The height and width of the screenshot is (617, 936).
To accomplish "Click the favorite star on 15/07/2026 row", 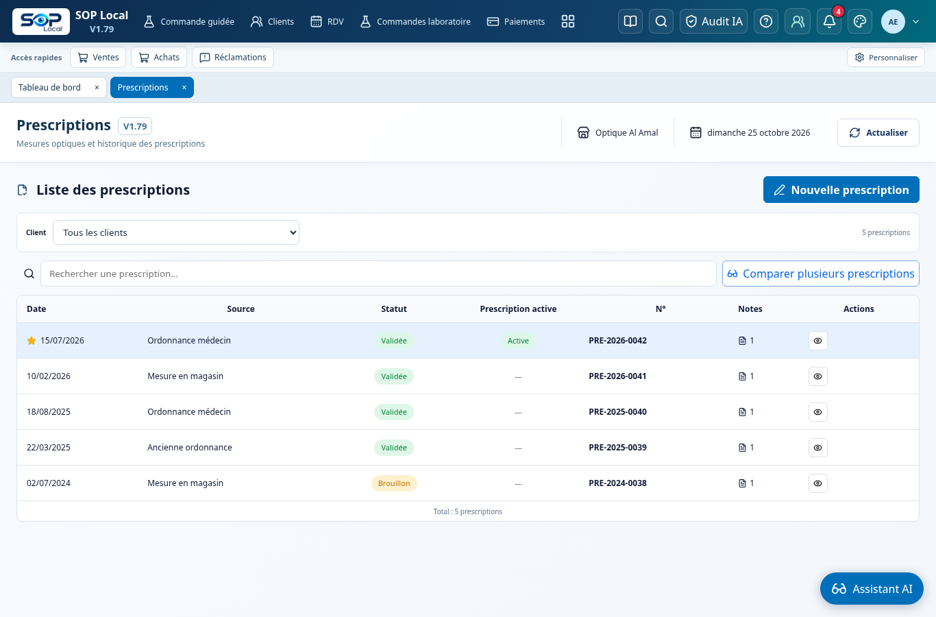I will click(32, 341).
